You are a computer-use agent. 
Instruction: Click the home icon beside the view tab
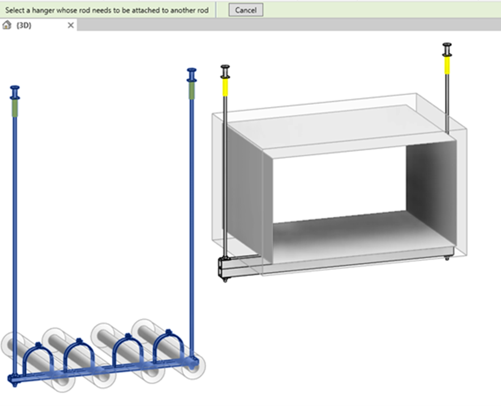[x=6, y=26]
